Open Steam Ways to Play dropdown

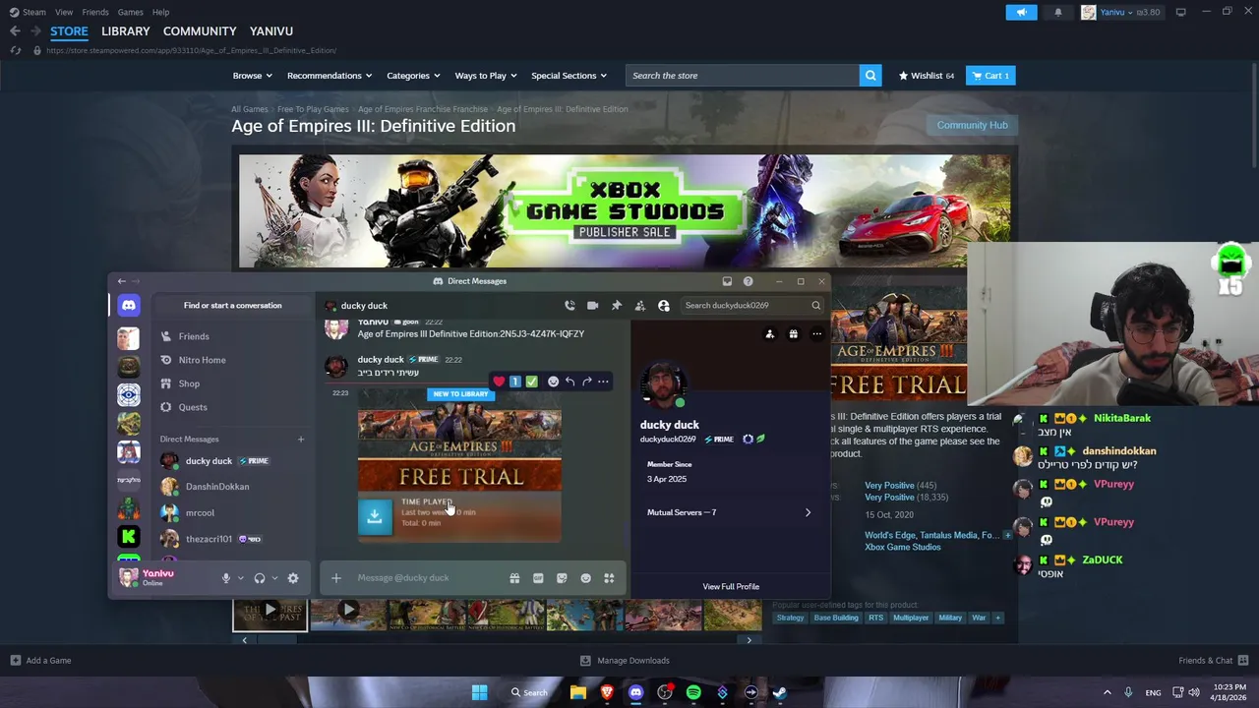point(486,76)
